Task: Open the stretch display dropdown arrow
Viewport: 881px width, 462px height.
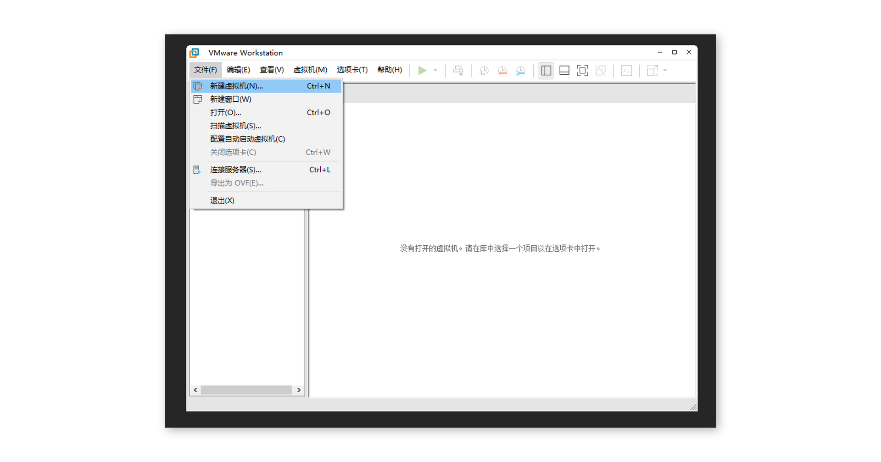Action: point(665,71)
